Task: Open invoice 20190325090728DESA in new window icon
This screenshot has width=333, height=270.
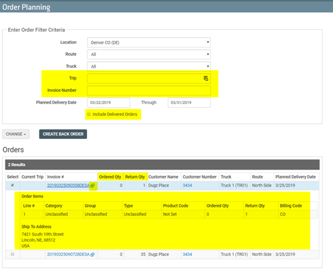Action: point(92,254)
